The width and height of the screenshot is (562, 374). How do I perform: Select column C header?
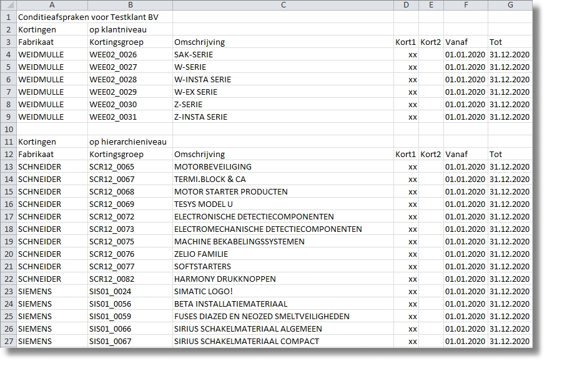(x=283, y=5)
